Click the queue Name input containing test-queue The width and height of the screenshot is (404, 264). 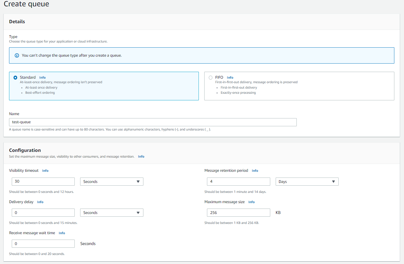click(153, 122)
